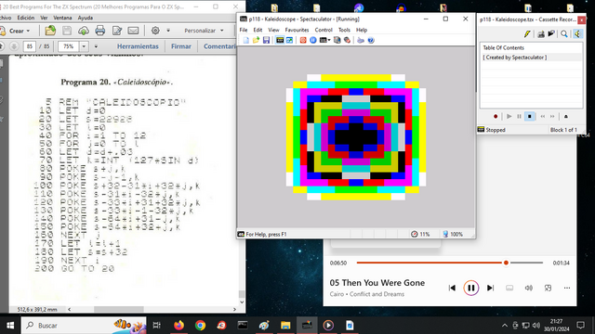Open Spectaculator help question-mark icon
This screenshot has width=595, height=334.
[x=371, y=40]
